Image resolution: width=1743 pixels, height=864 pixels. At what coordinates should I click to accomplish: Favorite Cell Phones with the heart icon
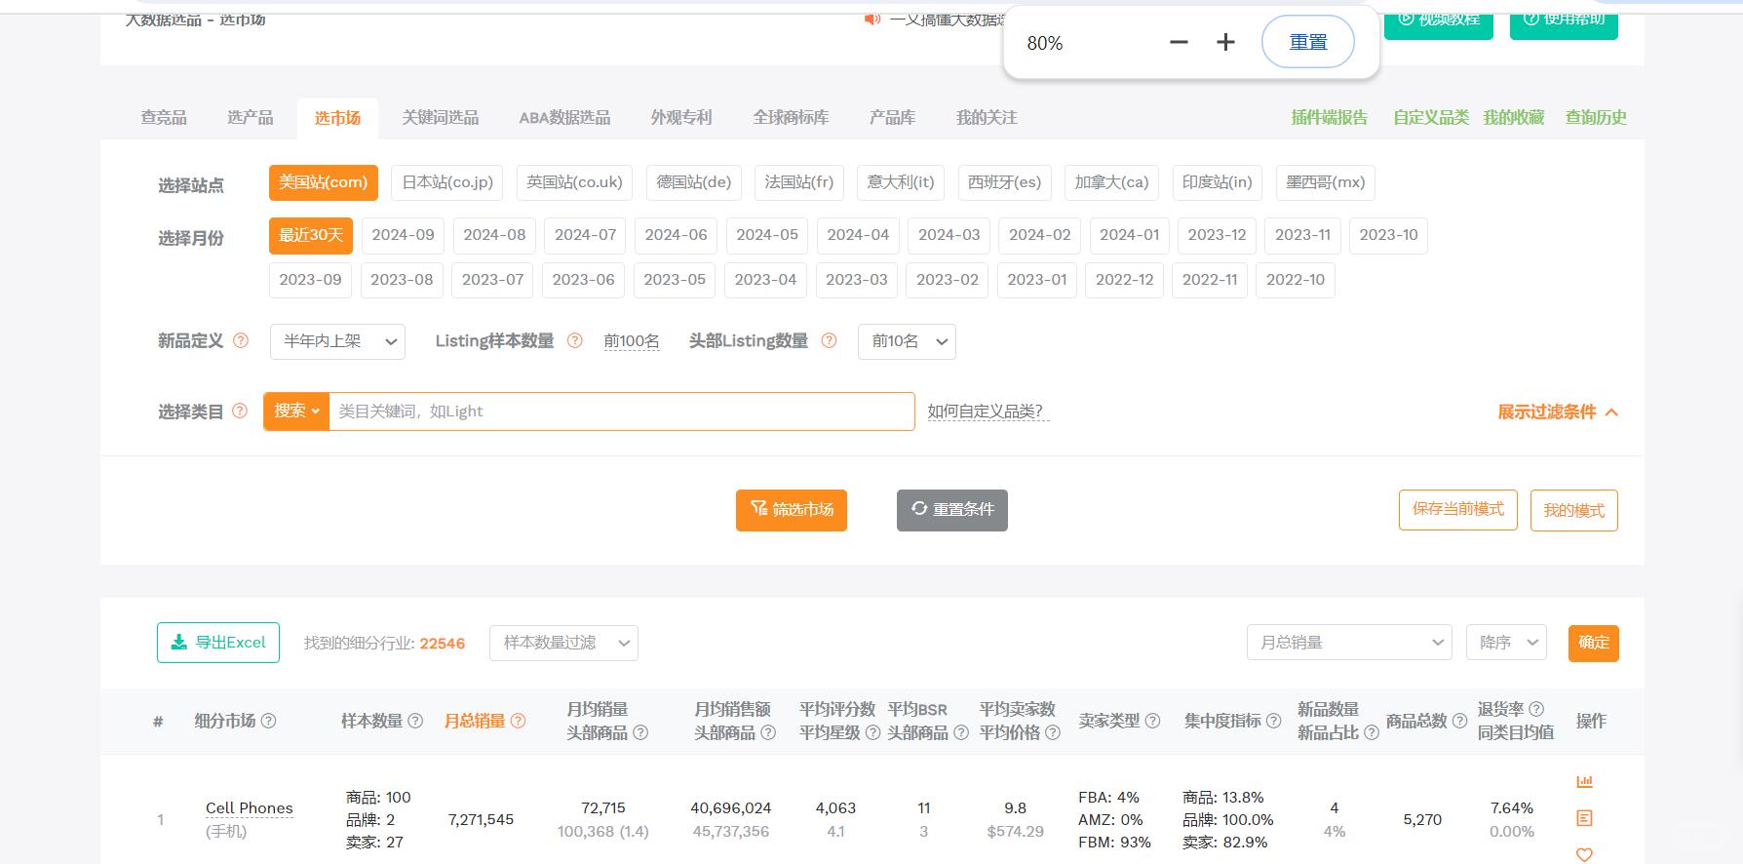pyautogui.click(x=1584, y=855)
